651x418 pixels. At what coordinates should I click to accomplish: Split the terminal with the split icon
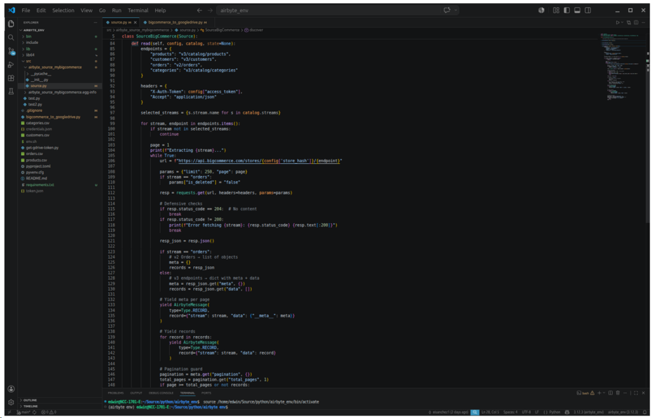[x=611, y=393]
